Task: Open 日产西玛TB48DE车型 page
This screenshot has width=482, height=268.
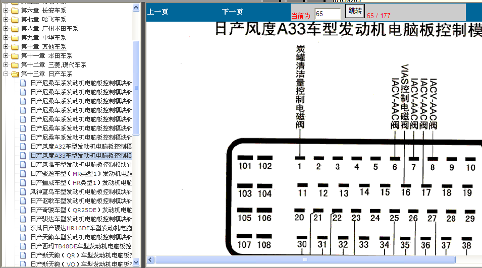Action: point(81,246)
